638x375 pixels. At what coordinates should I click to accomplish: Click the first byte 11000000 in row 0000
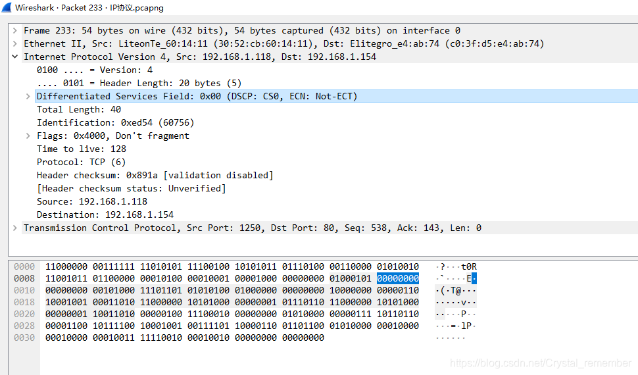coord(66,266)
